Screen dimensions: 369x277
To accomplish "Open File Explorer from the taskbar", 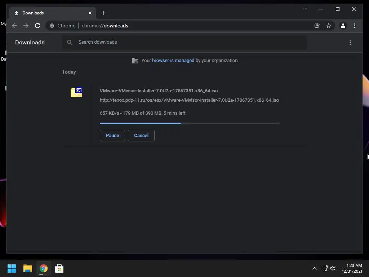I will click(x=27, y=268).
